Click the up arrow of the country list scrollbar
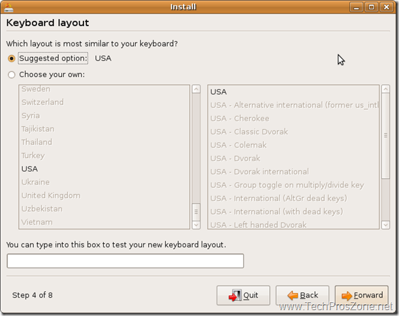This screenshot has width=399, height=316. (x=196, y=89)
